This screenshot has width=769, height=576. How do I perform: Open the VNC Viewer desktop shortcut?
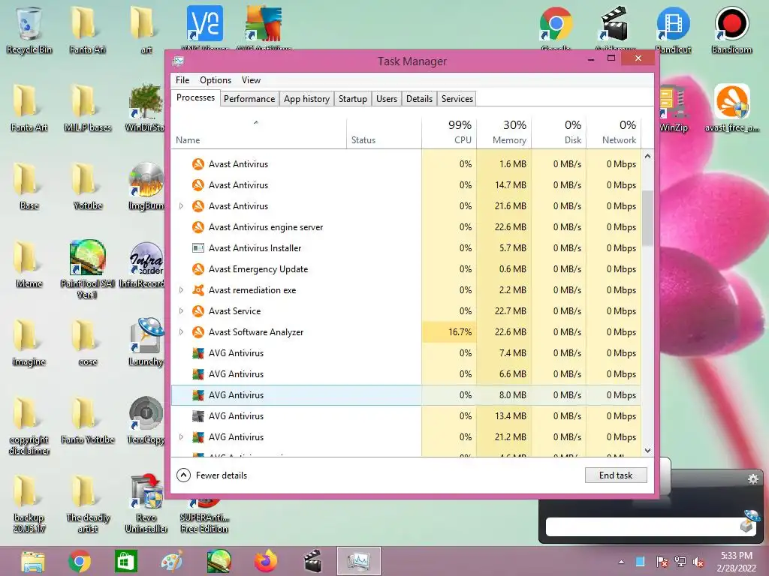pos(205,27)
